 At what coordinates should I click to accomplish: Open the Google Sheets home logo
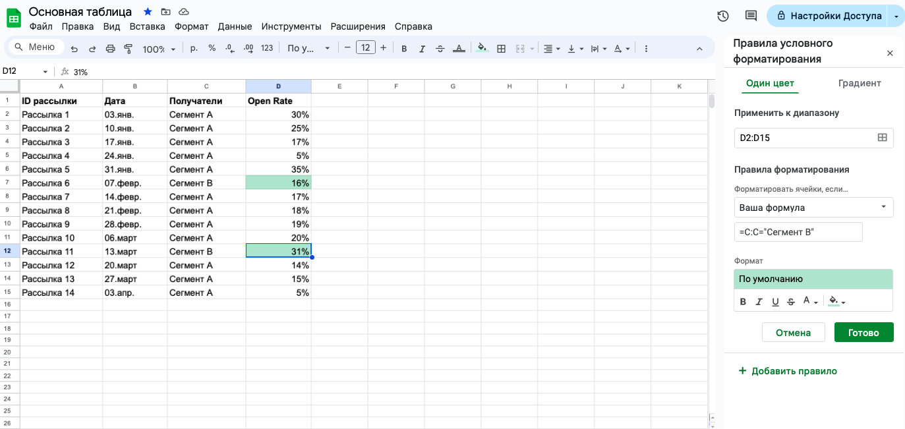point(14,18)
